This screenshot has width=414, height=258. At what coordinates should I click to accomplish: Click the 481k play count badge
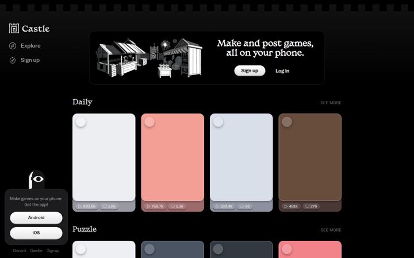(x=291, y=206)
